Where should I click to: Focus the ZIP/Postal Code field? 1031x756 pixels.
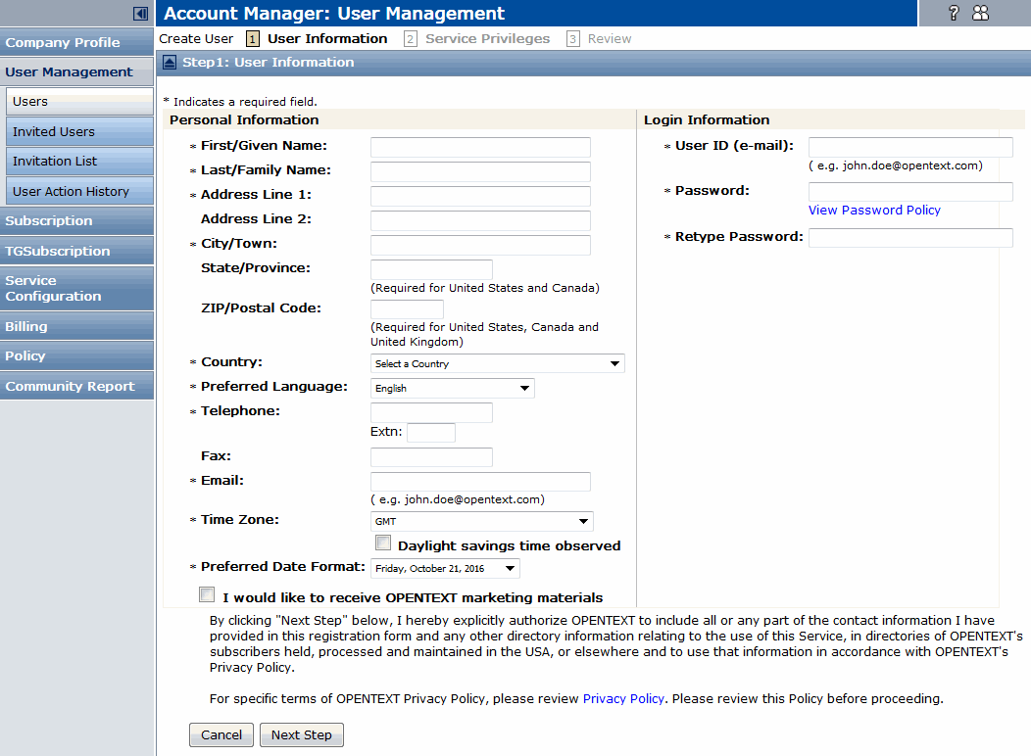(x=407, y=309)
